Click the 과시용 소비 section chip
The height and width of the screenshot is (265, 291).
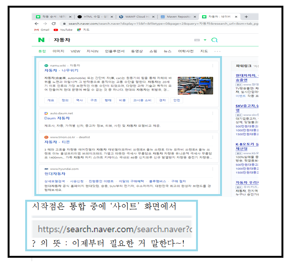pos(142,100)
